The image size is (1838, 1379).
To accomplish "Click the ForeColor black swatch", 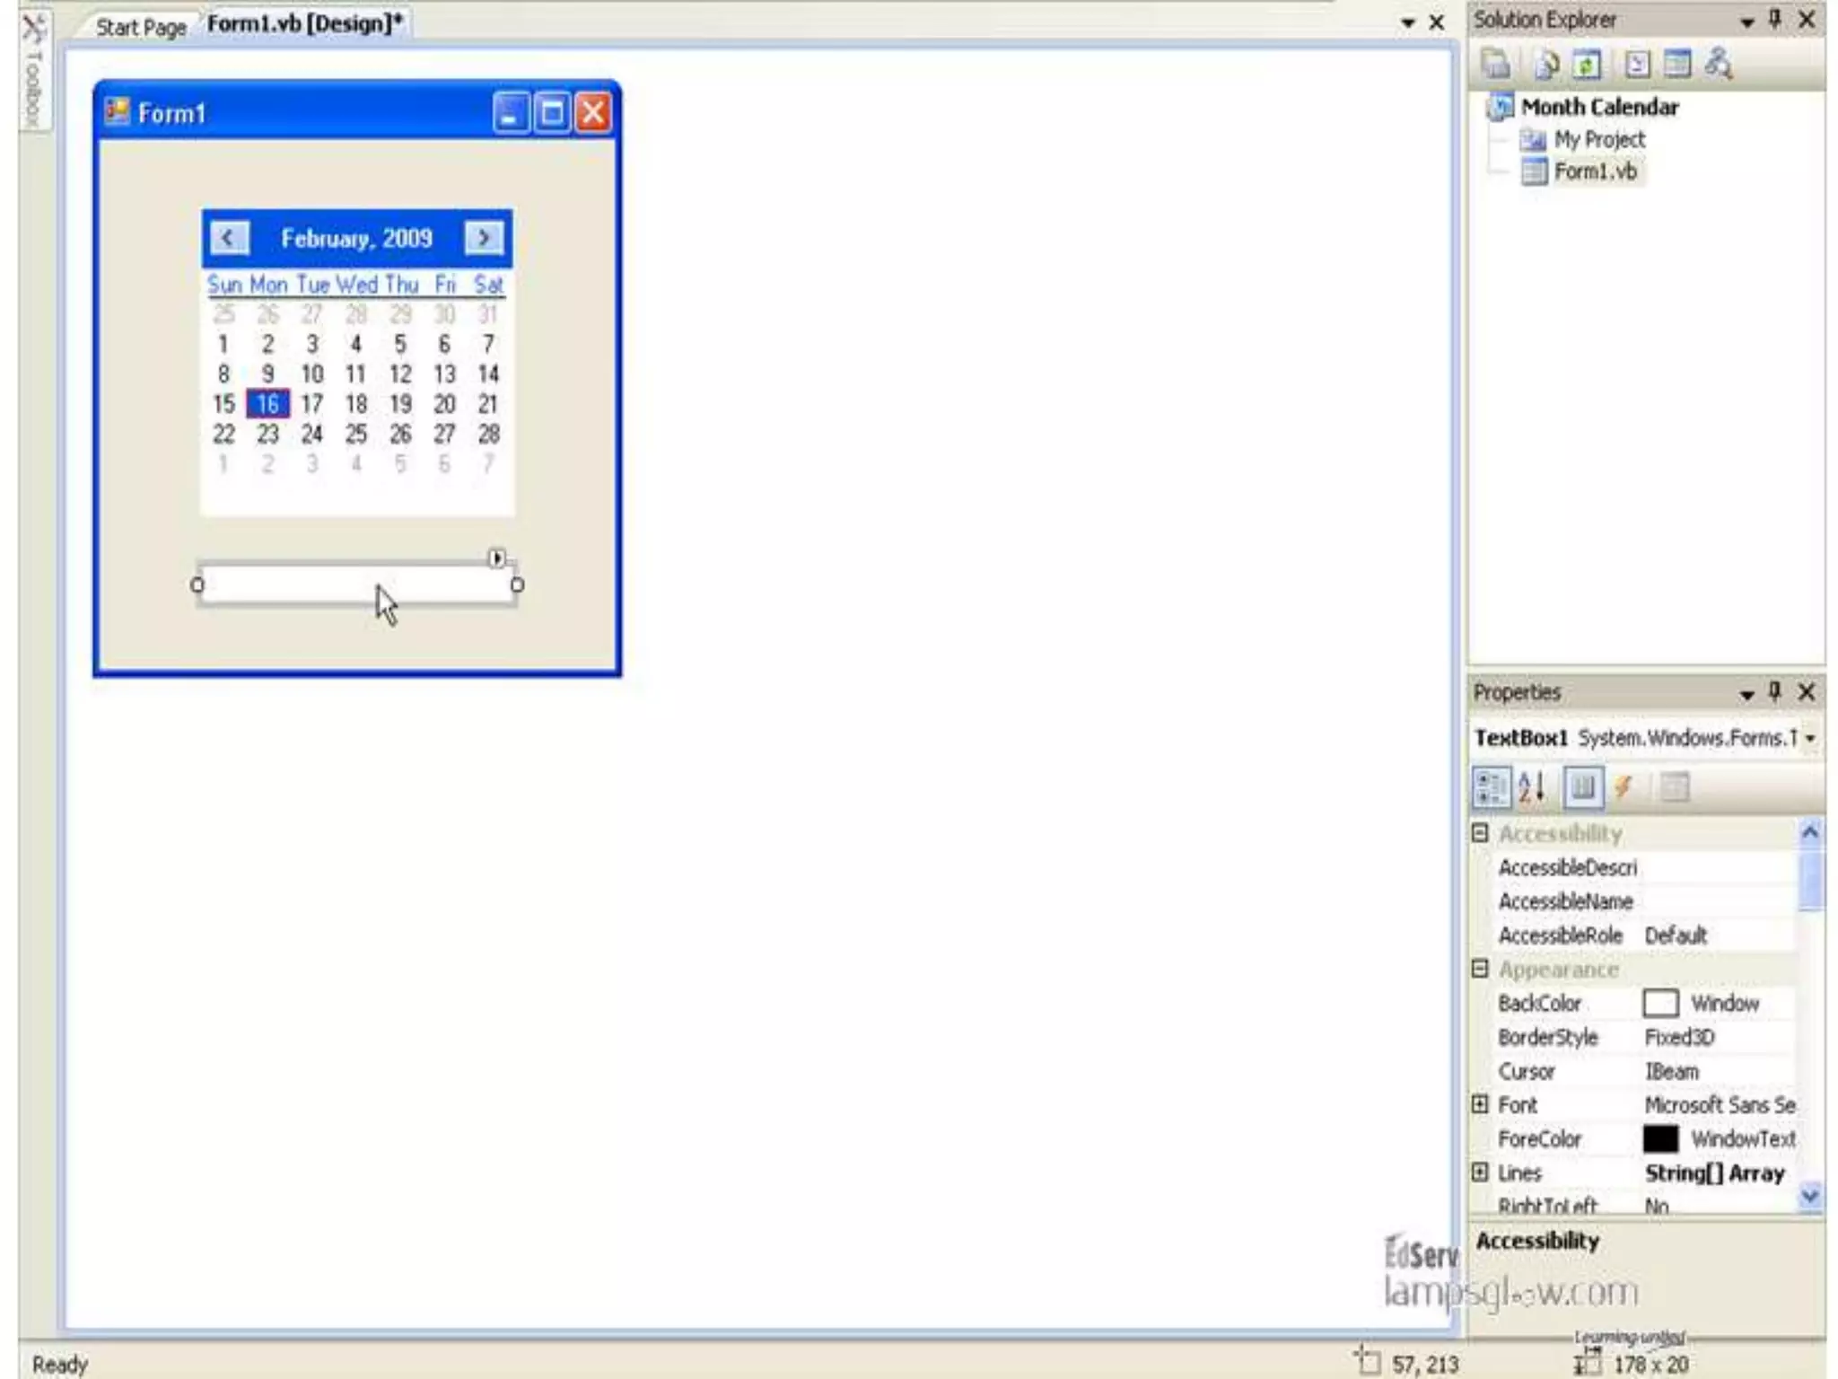I will click(x=1660, y=1138).
